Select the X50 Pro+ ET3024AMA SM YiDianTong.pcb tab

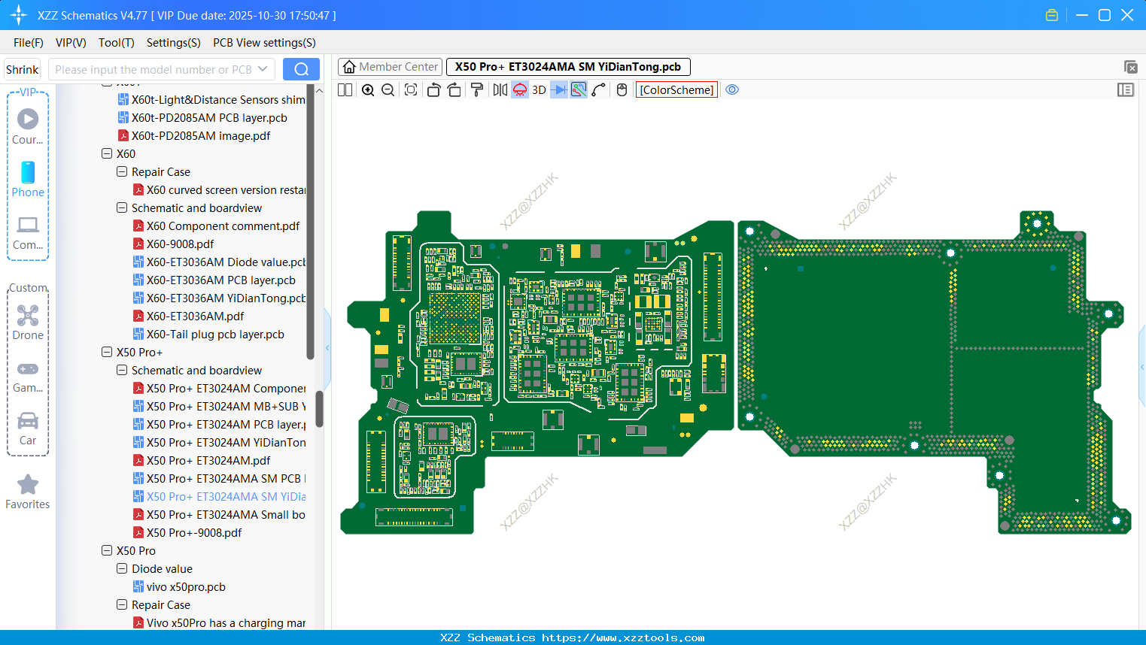pyautogui.click(x=568, y=67)
